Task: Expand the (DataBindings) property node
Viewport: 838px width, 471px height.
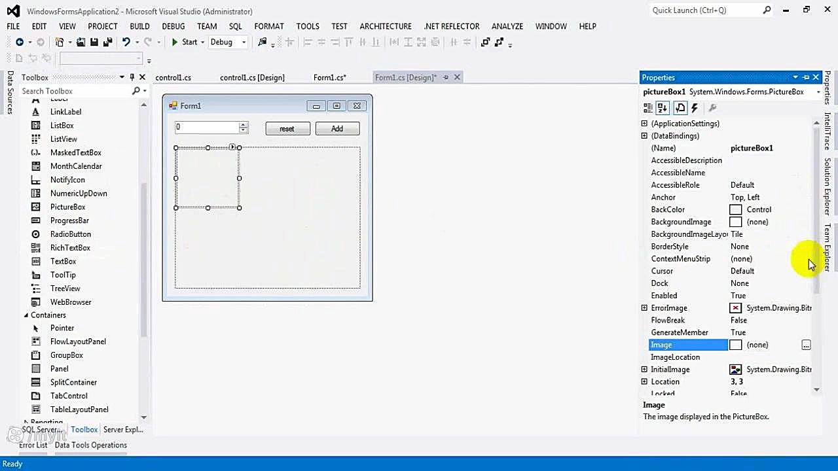Action: coord(644,136)
